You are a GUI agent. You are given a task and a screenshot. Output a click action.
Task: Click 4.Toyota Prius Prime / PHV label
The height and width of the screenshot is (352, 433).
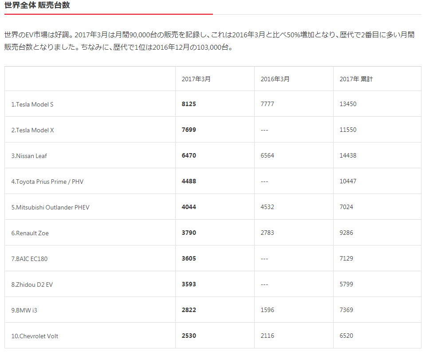47,182
